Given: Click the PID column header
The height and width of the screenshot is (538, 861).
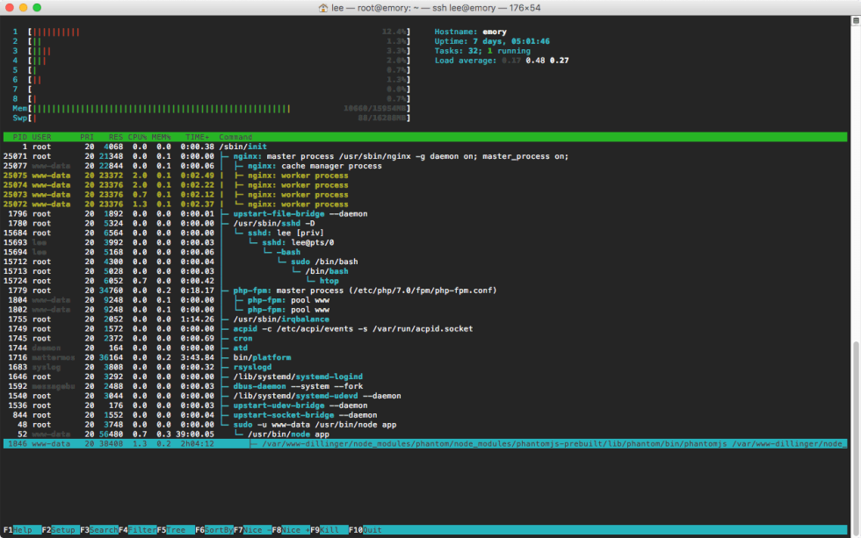Looking at the screenshot, I should click(19, 137).
